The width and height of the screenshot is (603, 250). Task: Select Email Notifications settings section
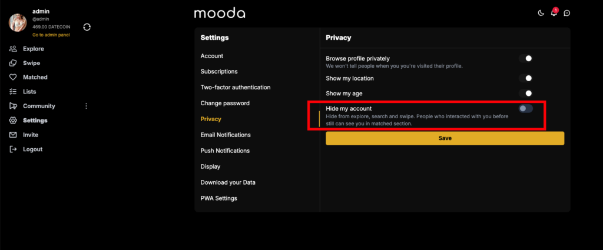[226, 135]
